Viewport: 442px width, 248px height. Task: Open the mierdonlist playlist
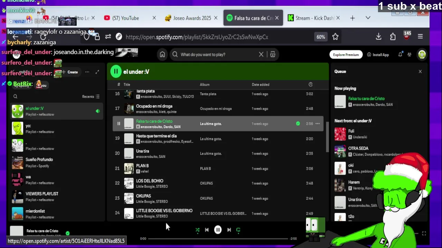point(57,214)
